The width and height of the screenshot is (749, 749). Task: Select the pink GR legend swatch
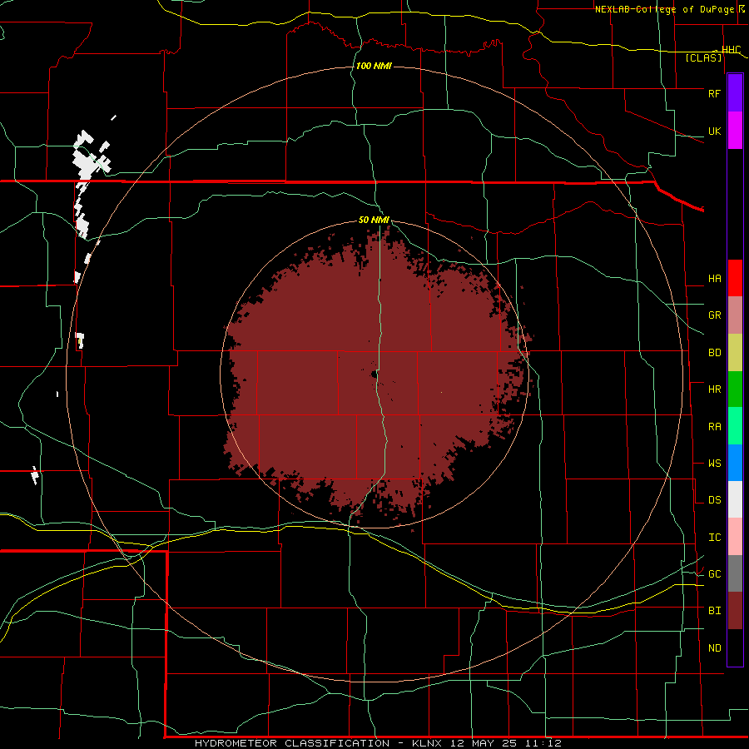tap(735, 315)
